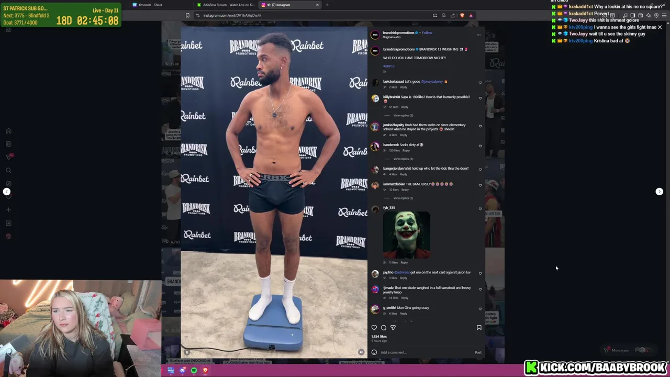The image size is (670, 377).
Task: Open Brave Shields lion icon
Action: tap(462, 15)
